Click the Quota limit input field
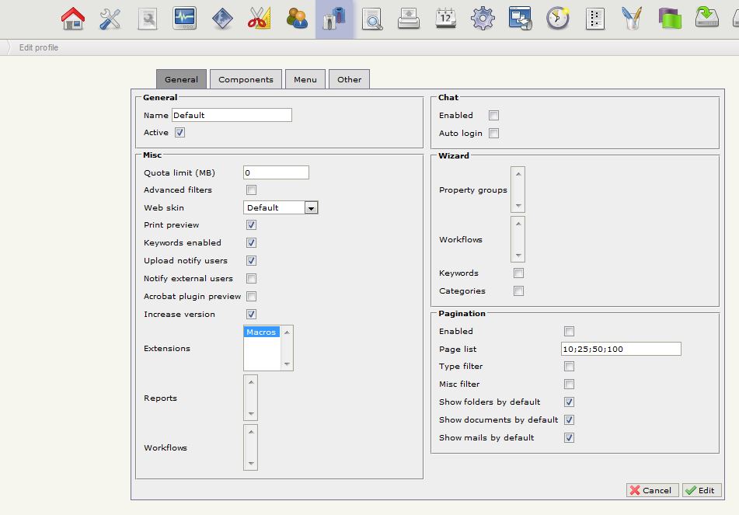The image size is (739, 515). pos(276,172)
